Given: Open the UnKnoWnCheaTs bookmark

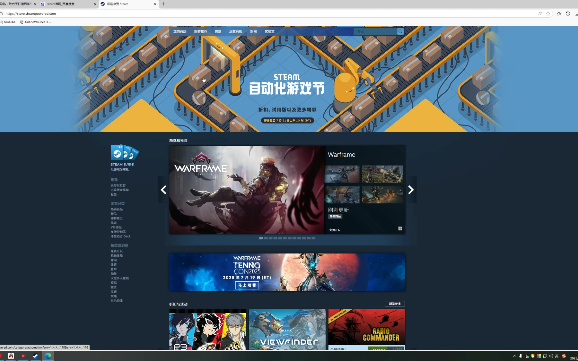Looking at the screenshot, I should [36, 22].
